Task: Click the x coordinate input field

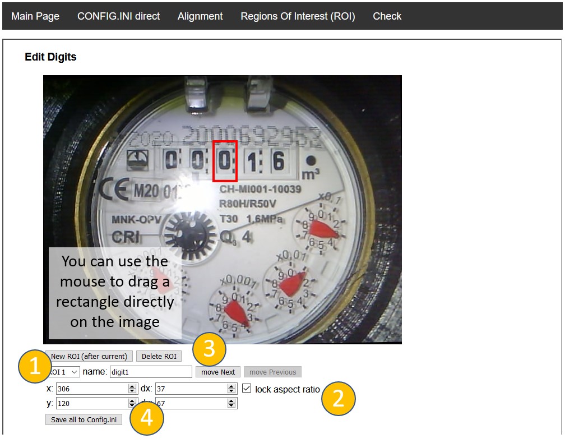Action: point(92,389)
